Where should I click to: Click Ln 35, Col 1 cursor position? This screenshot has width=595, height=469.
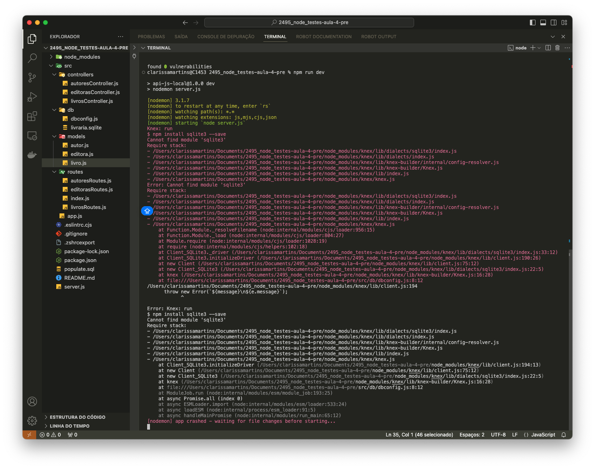click(x=419, y=435)
